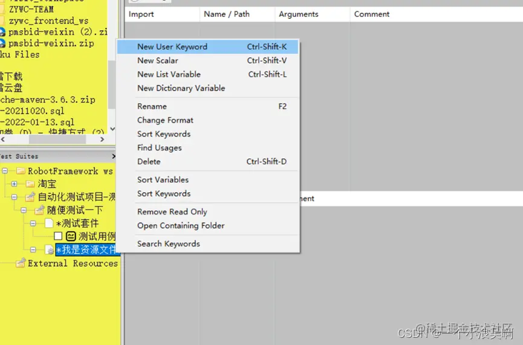Click the 随便测试一下 folder icon
This screenshot has height=345, width=523.
pyautogui.click(x=39, y=210)
